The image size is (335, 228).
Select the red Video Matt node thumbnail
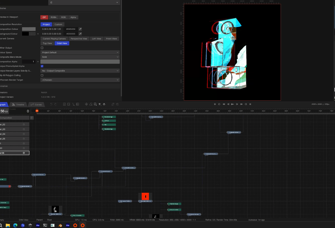coord(145,196)
